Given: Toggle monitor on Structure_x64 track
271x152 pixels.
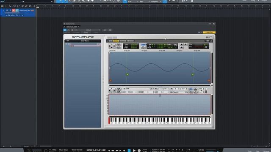Looking at the screenshot, I should point(17,11).
